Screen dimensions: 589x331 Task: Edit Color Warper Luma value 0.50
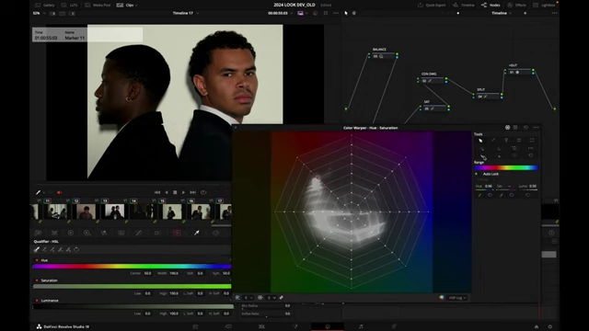[533, 186]
